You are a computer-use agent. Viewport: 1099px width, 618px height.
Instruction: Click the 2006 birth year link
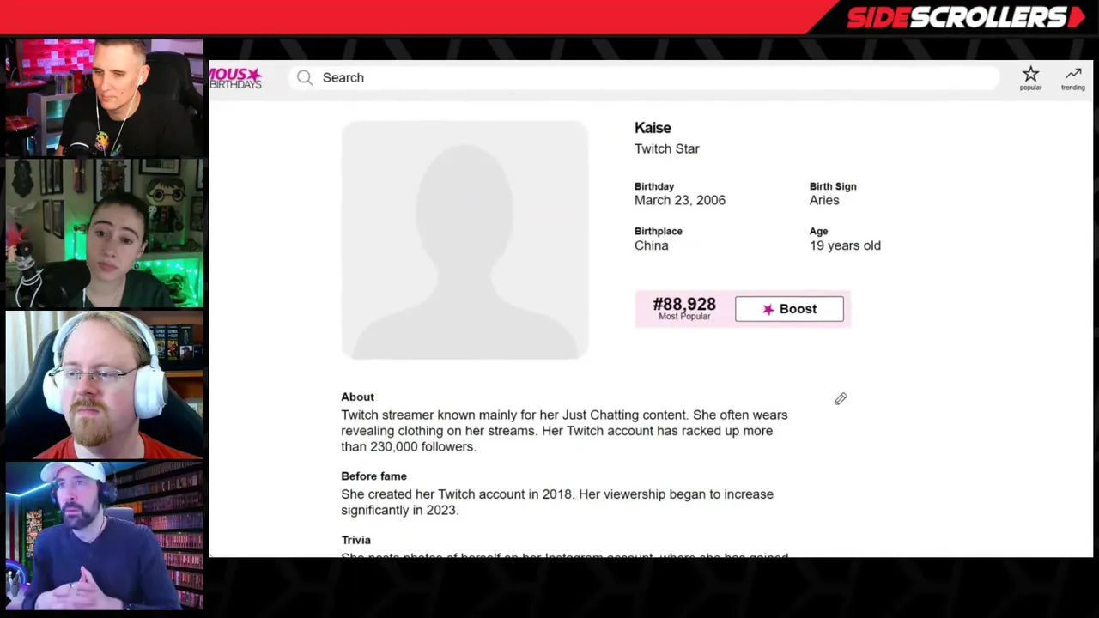click(711, 200)
